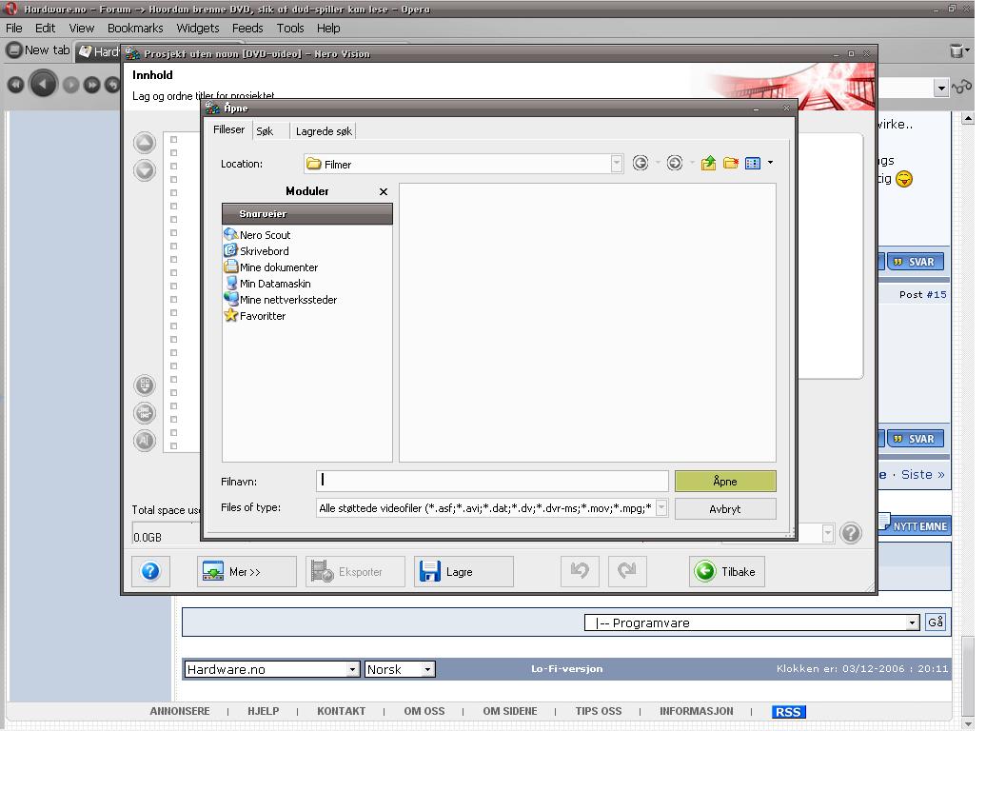Screen dimensions: 986x810
Task: Open Opera's Tools menu
Action: (290, 29)
